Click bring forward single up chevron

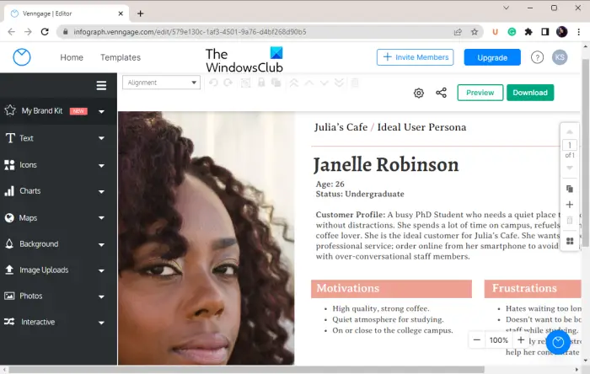309,83
